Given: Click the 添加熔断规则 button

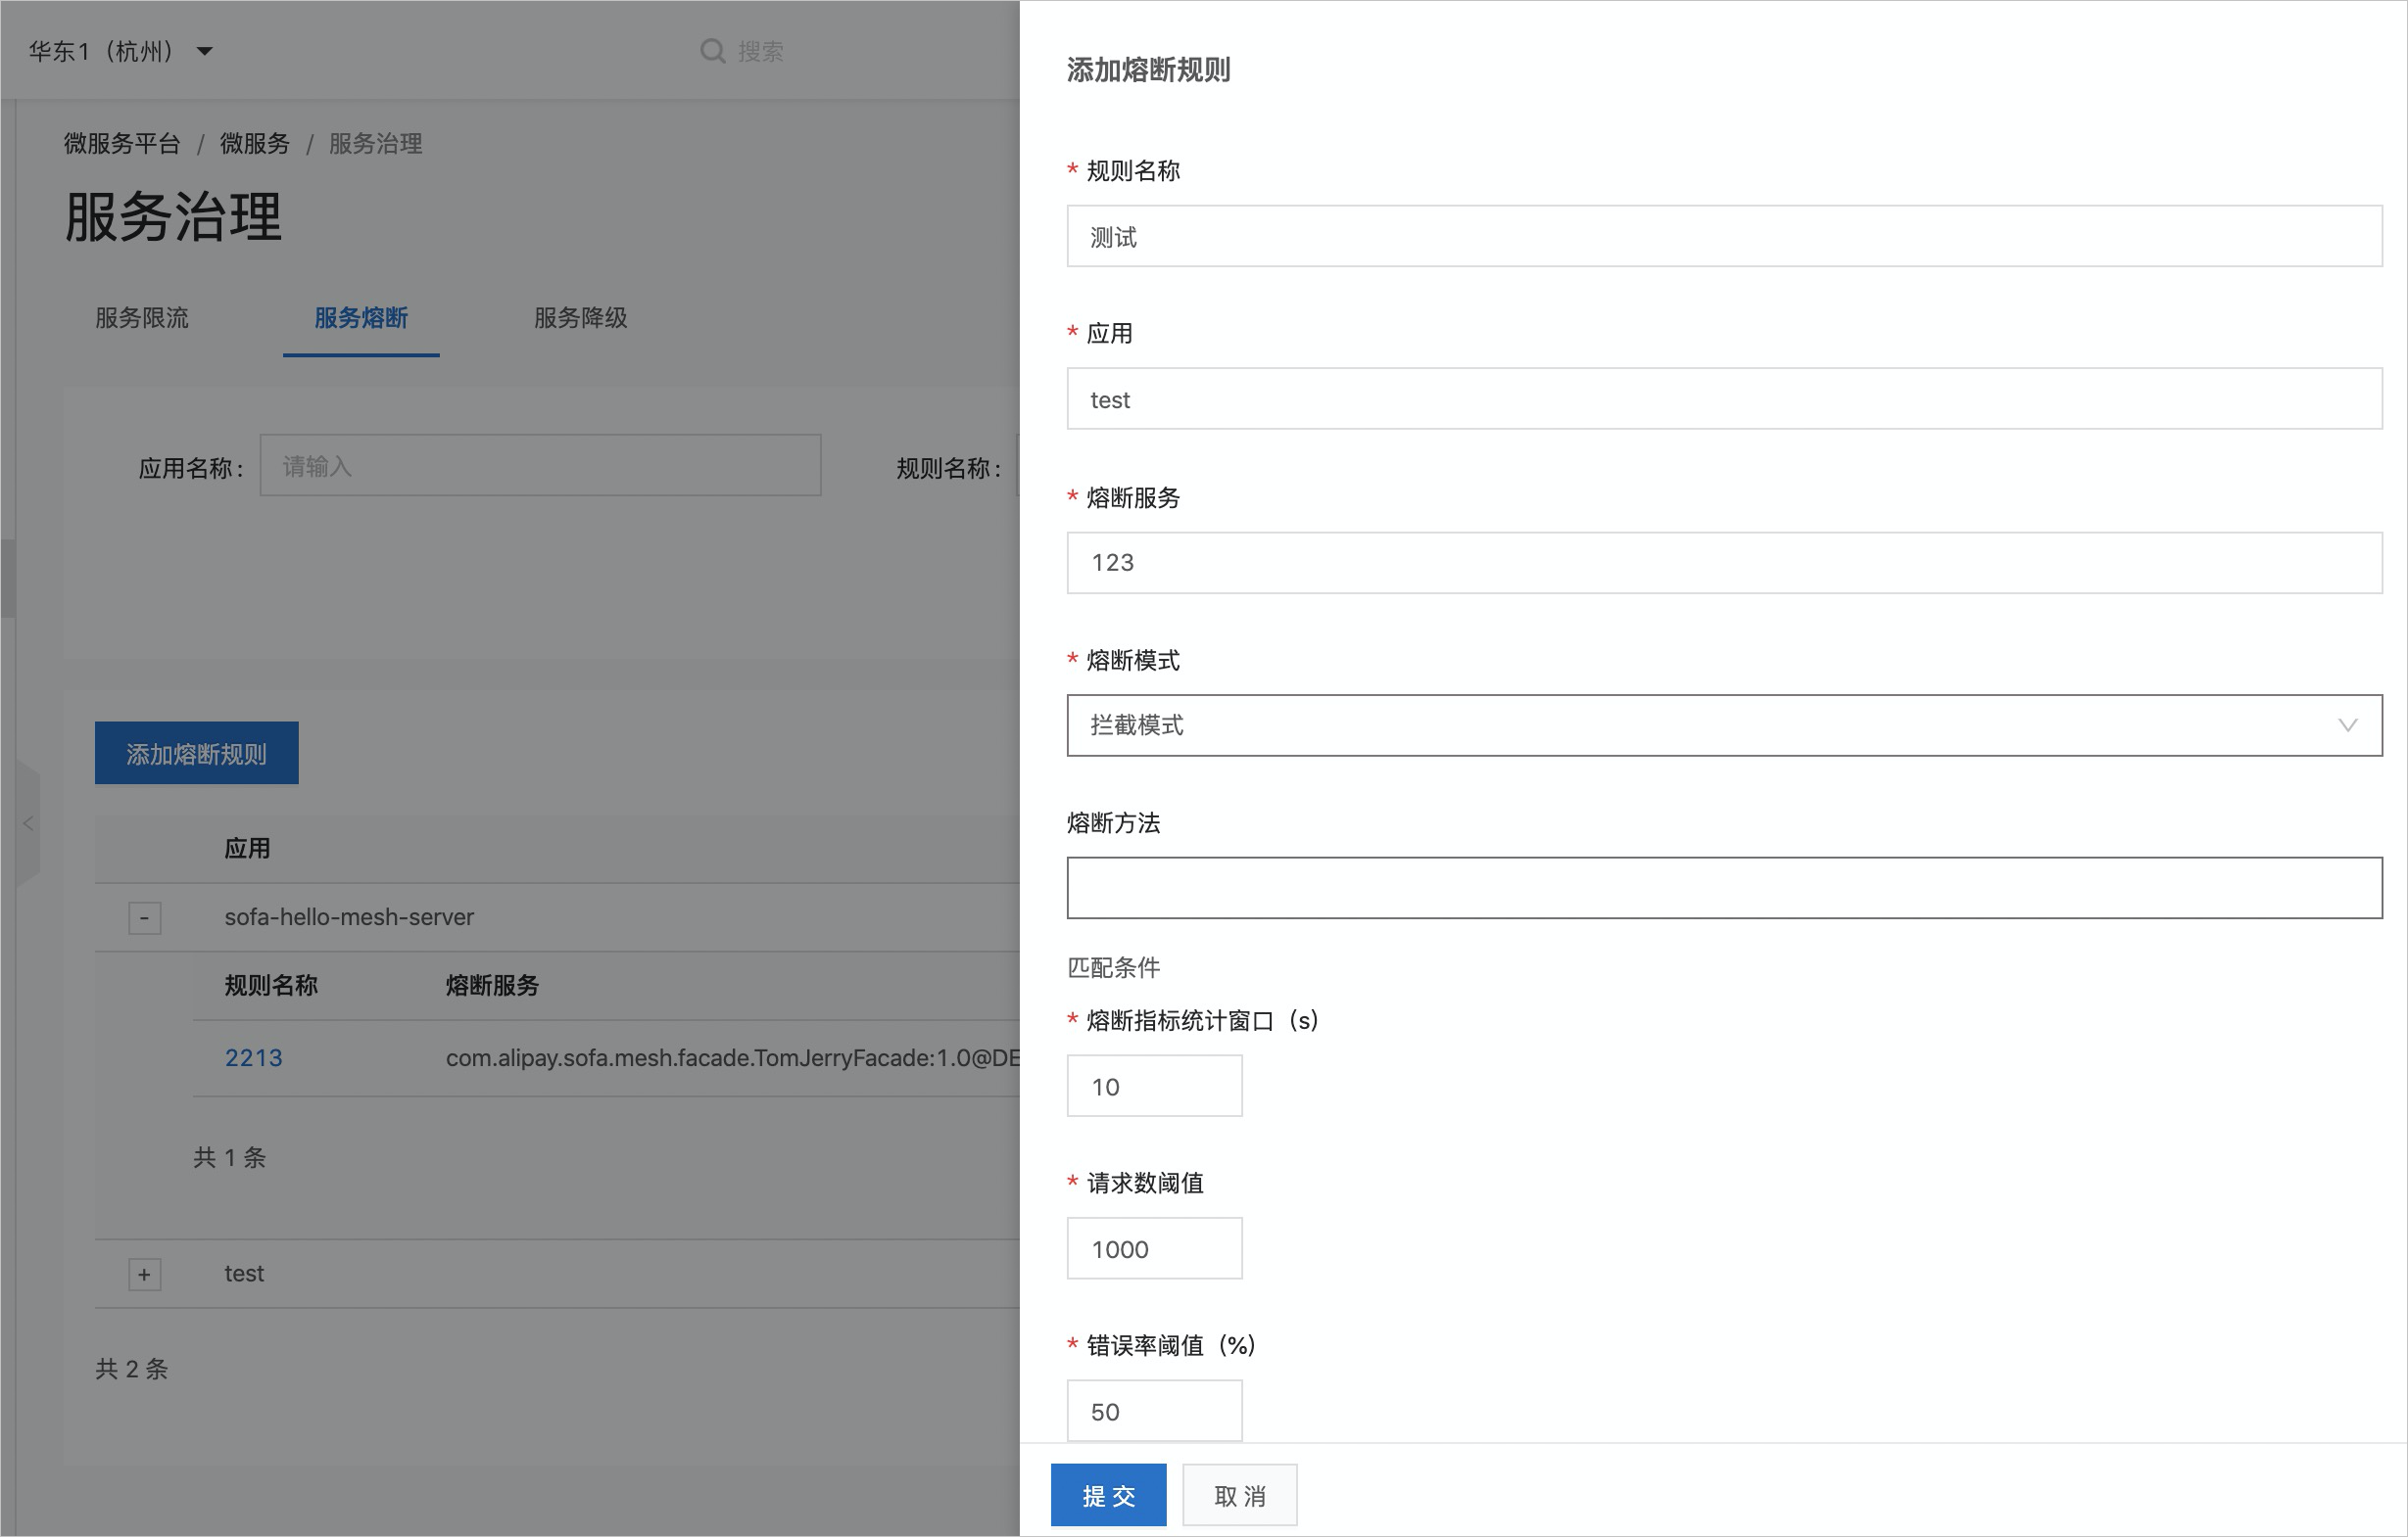Looking at the screenshot, I should pyautogui.click(x=197, y=754).
